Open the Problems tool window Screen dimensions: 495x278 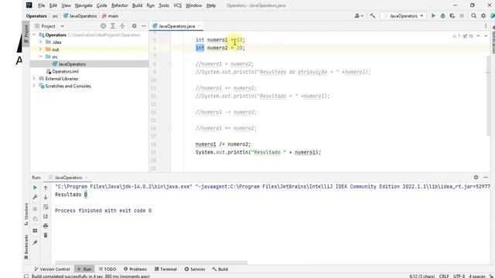135,270
